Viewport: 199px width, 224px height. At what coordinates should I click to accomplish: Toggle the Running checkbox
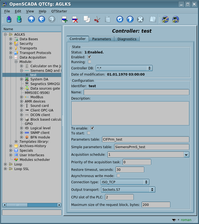pyautogui.click(x=89, y=62)
